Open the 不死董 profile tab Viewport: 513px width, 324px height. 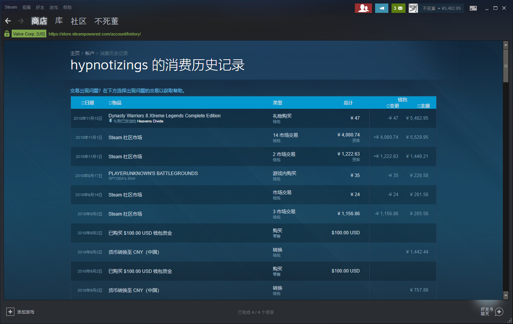coord(106,21)
